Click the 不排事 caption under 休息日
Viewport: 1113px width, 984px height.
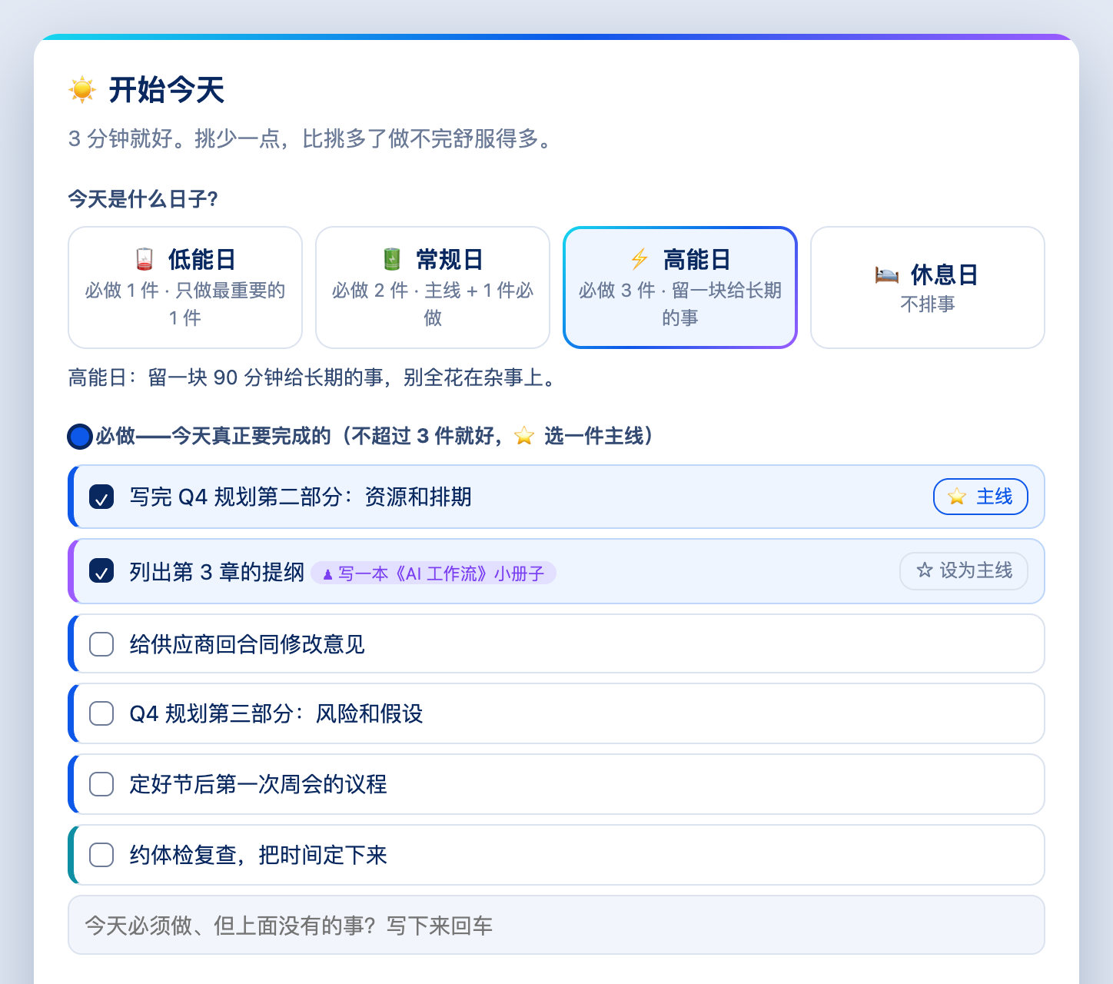928,304
